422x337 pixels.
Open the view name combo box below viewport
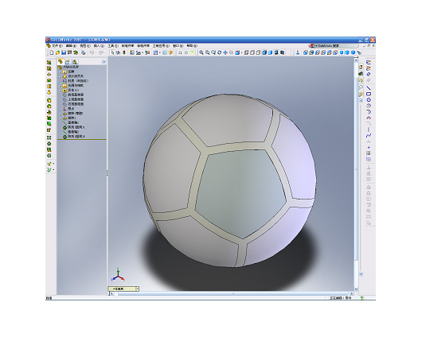(123, 289)
